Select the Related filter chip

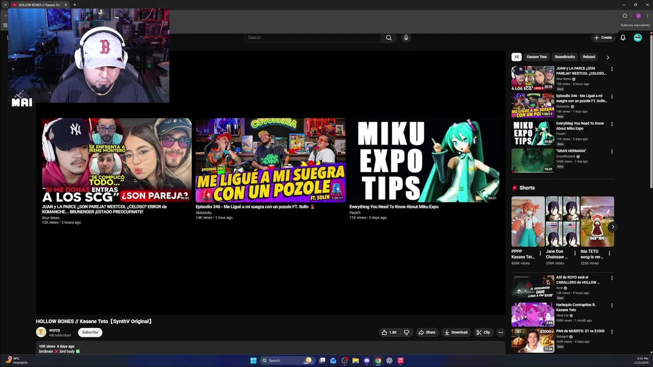click(x=589, y=57)
